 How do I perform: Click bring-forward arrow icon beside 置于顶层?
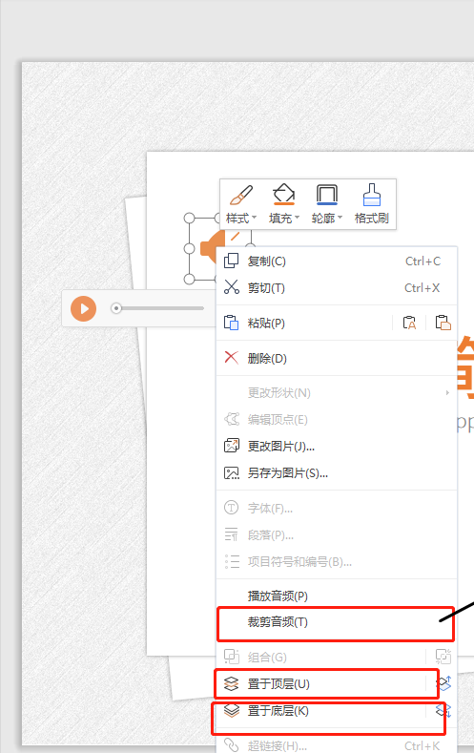pyautogui.click(x=443, y=683)
